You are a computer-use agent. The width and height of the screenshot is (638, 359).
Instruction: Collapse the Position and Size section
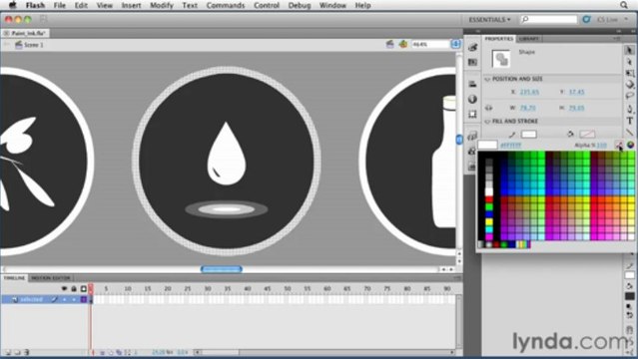point(487,79)
